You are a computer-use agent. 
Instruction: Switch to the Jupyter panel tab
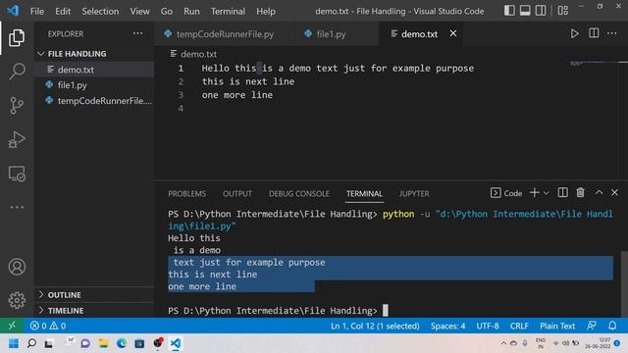click(414, 194)
